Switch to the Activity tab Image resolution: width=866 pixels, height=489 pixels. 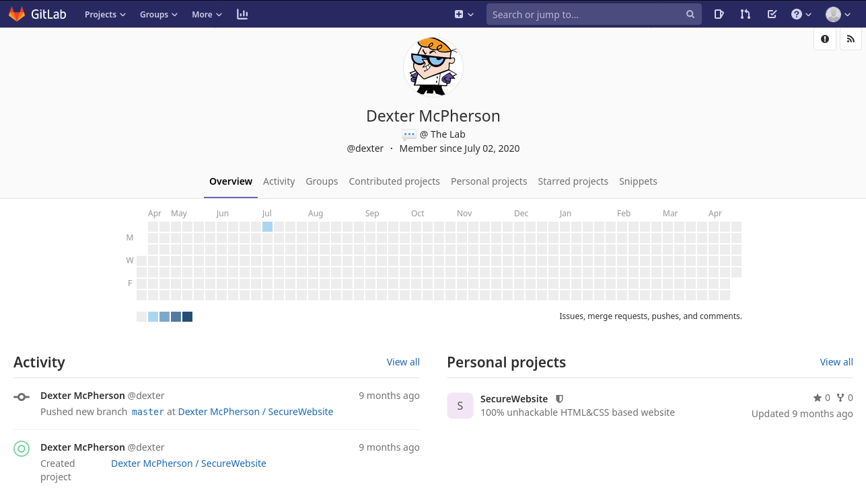pyautogui.click(x=279, y=181)
